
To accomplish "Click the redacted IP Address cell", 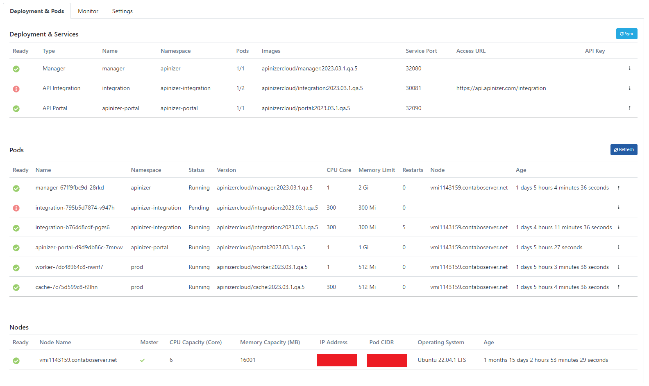I will 337,360.
